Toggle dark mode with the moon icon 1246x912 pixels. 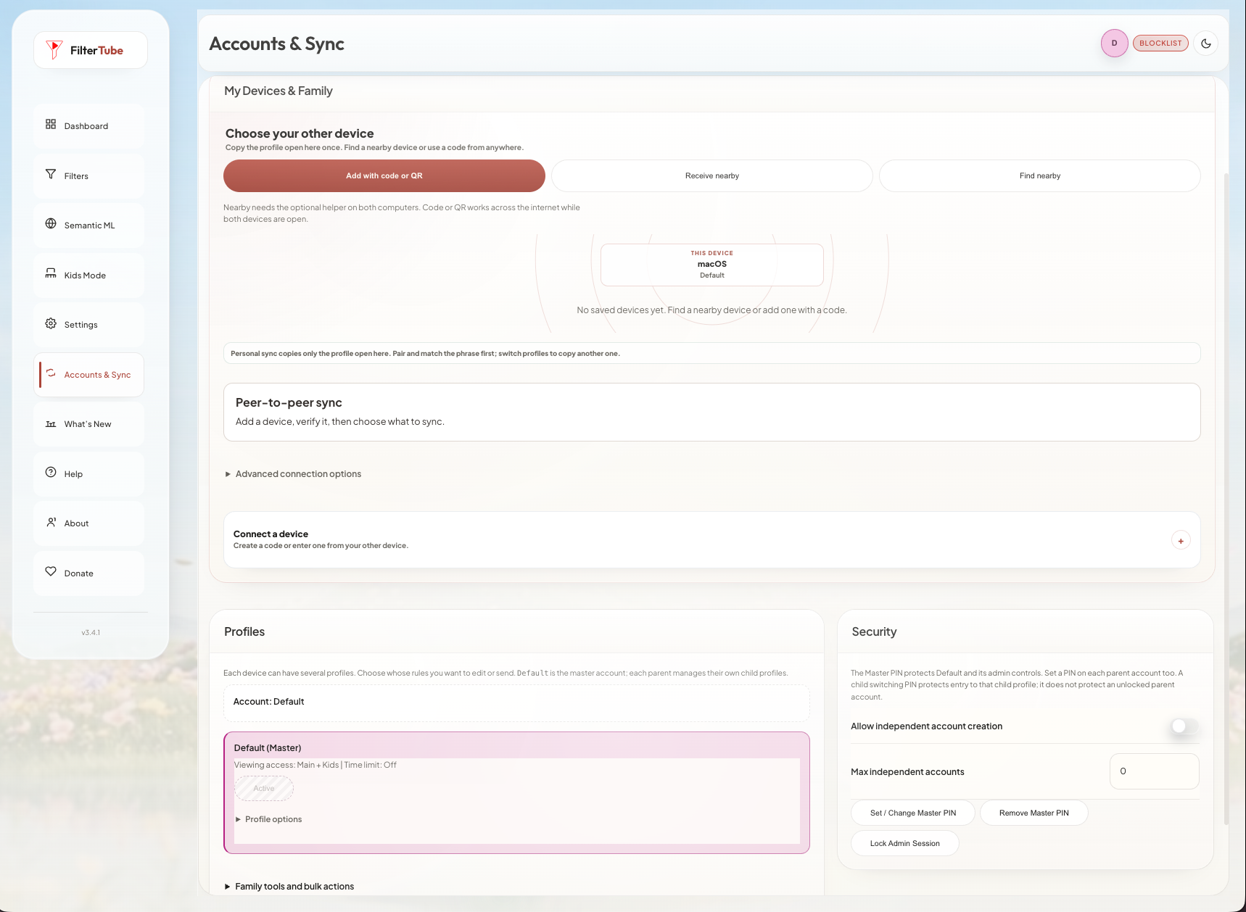point(1206,43)
